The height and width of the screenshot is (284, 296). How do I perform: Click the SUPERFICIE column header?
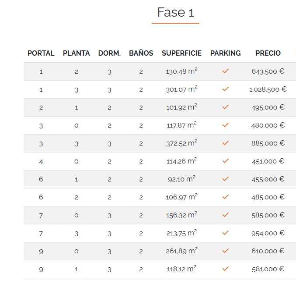click(181, 53)
